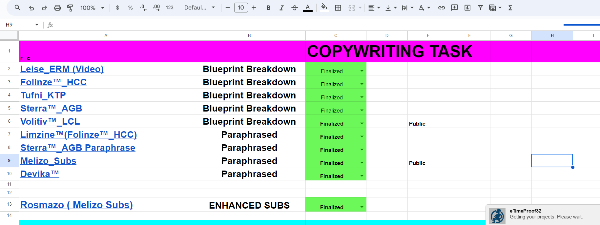Open the Tufni_KTP link

click(x=43, y=95)
